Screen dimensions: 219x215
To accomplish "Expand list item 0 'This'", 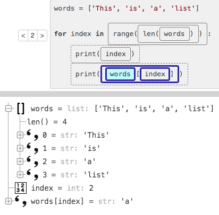I will click(20, 135).
